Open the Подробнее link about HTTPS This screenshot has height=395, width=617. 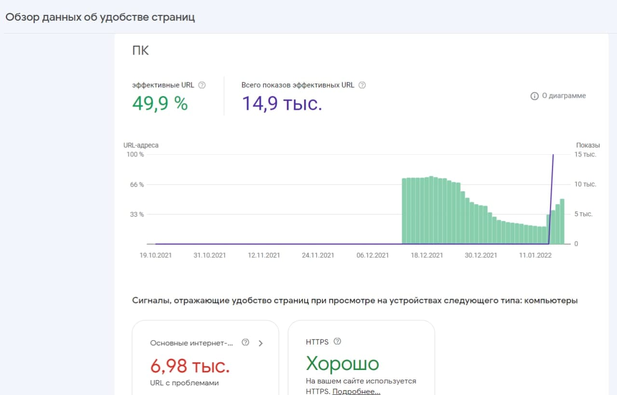357,391
